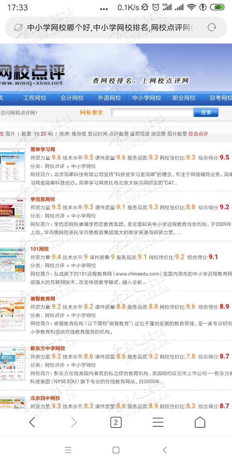Open 网校点评 category under 德智教育网
The height and width of the screenshot is (464, 232).
click(x=55, y=315)
